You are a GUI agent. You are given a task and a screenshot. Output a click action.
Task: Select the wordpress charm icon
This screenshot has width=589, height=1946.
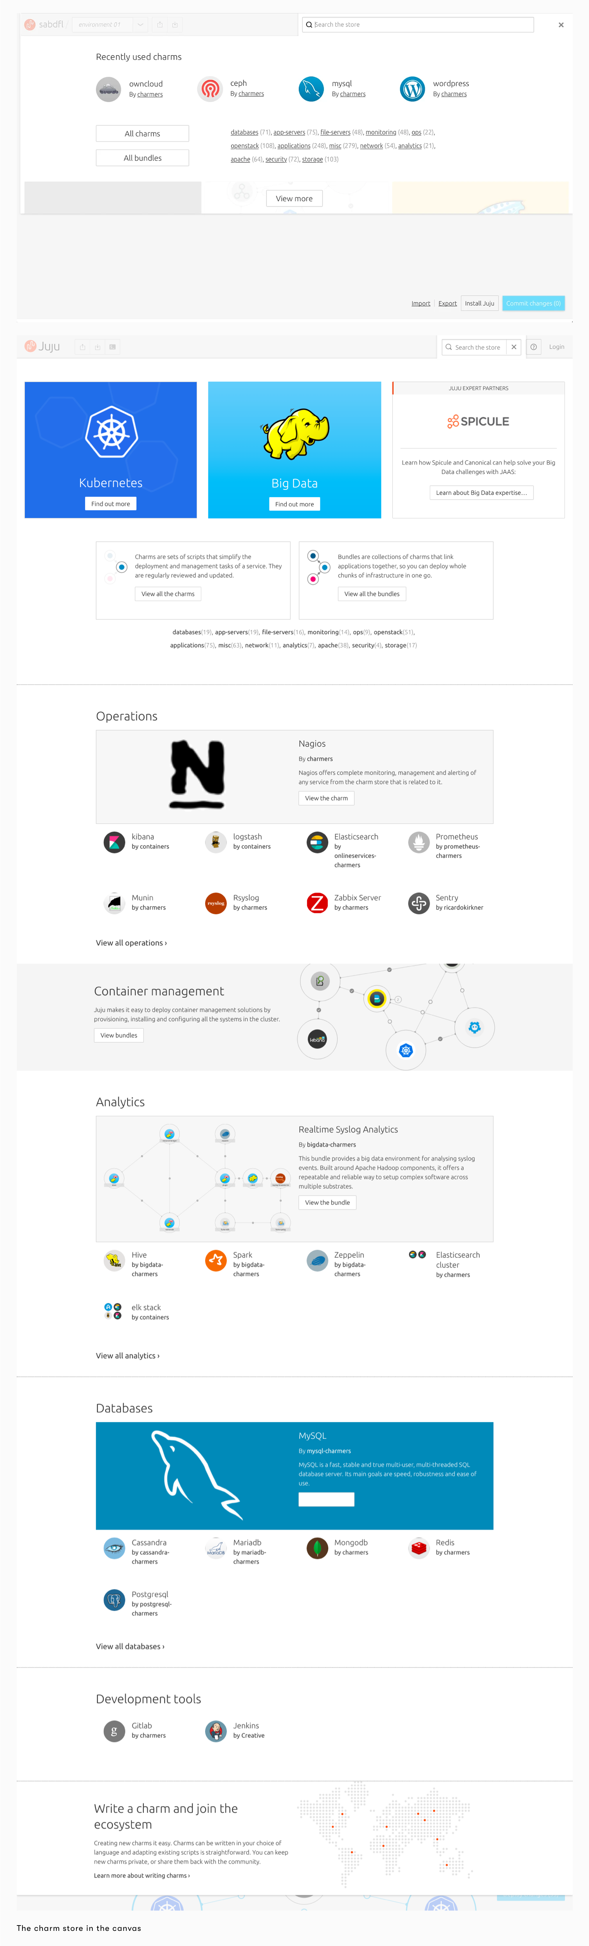pos(412,89)
